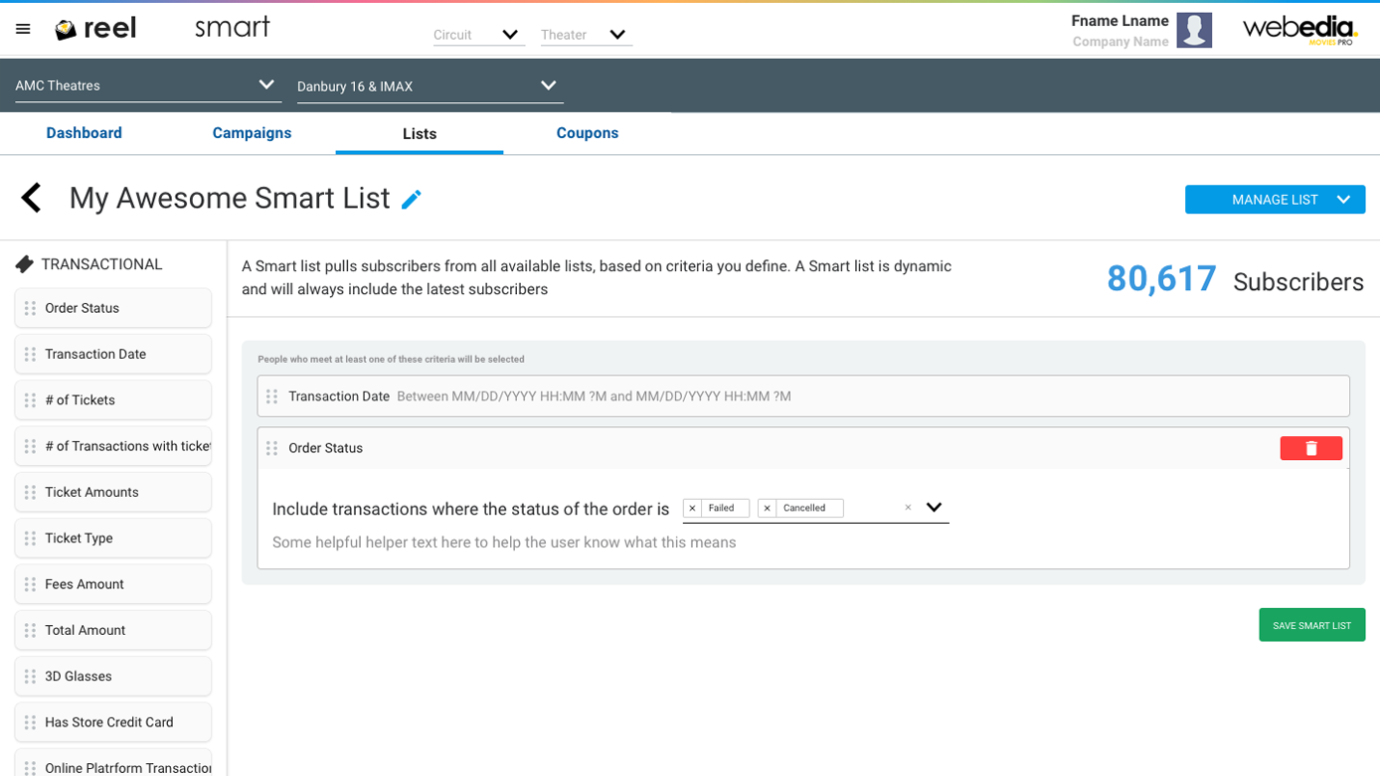The image size is (1380, 776).
Task: Expand the order status options chevron
Action: pyautogui.click(x=934, y=508)
